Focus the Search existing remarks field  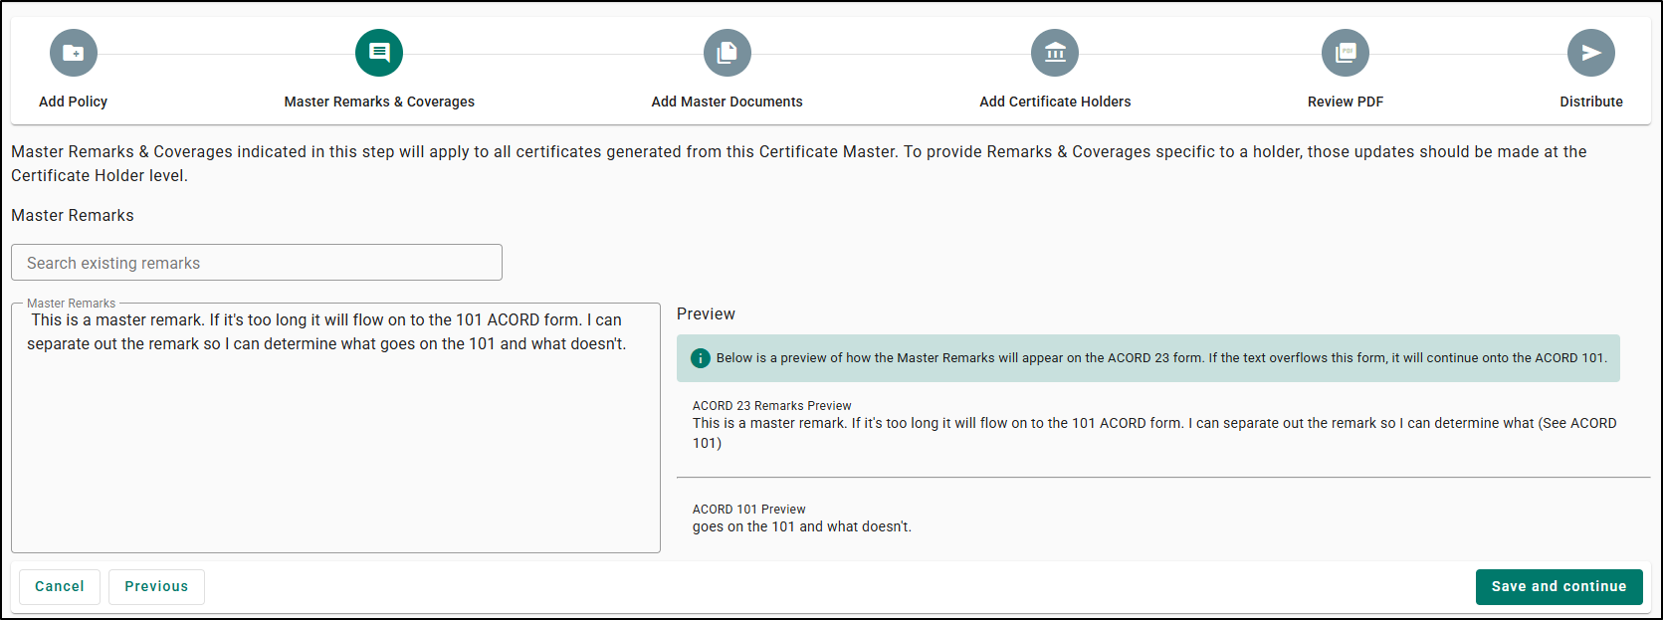point(257,263)
